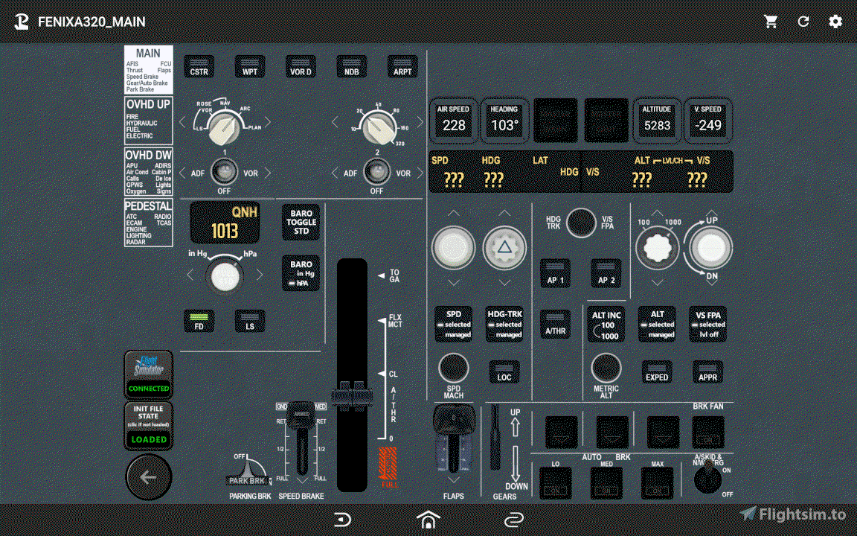857x536 pixels.
Task: Open the settings gear icon
Action: [835, 22]
